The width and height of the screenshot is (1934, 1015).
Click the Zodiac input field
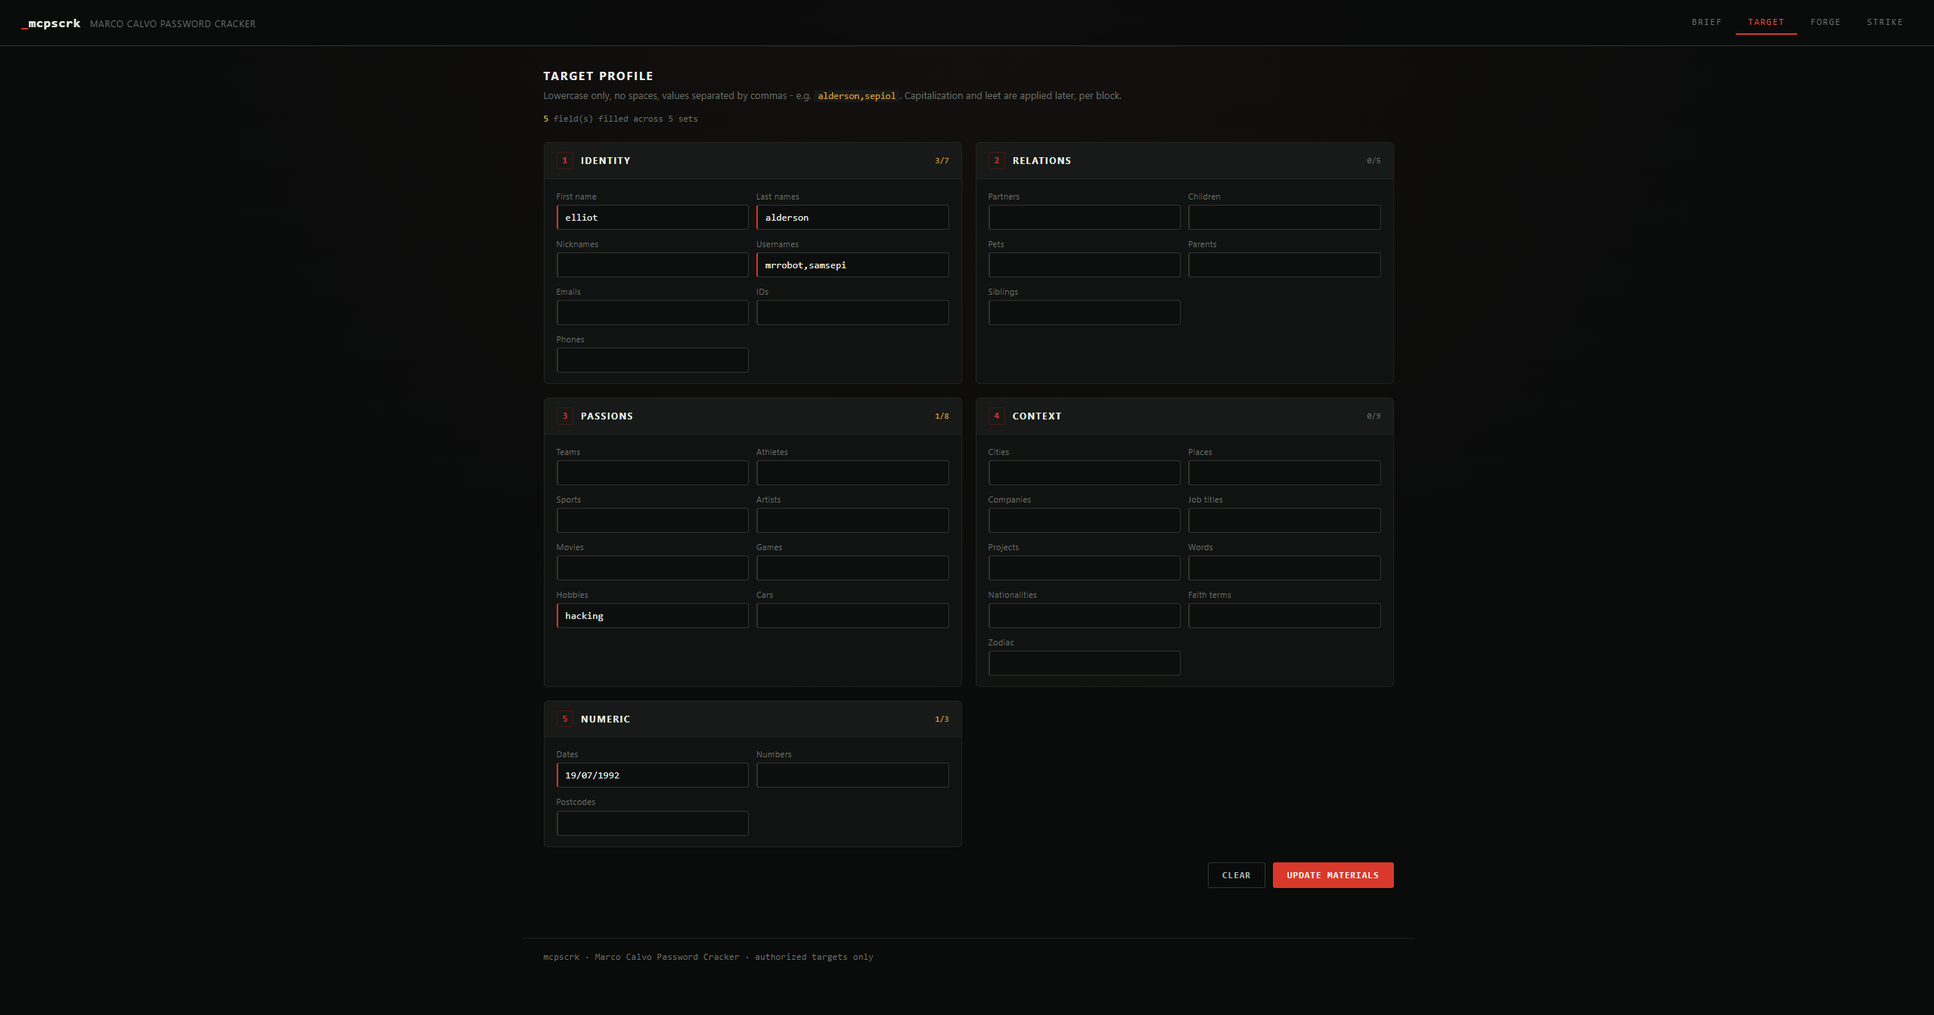coord(1084,664)
